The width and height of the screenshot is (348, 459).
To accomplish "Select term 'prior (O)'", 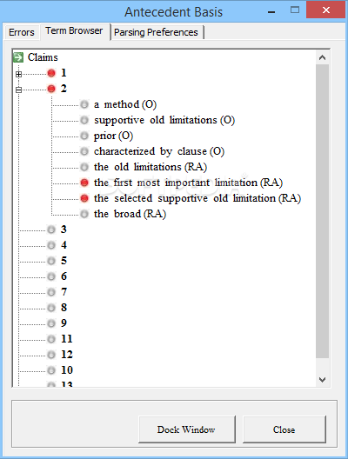I will 113,136.
